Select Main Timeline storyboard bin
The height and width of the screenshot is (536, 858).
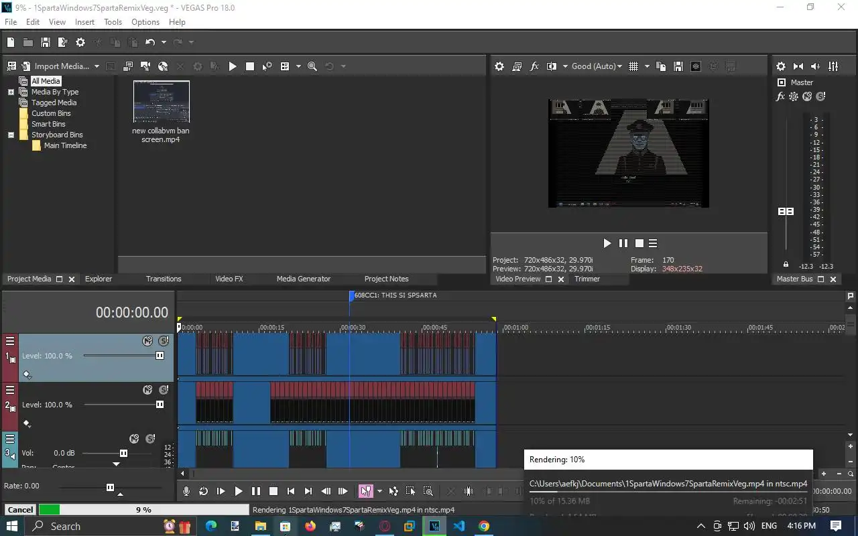(65, 145)
